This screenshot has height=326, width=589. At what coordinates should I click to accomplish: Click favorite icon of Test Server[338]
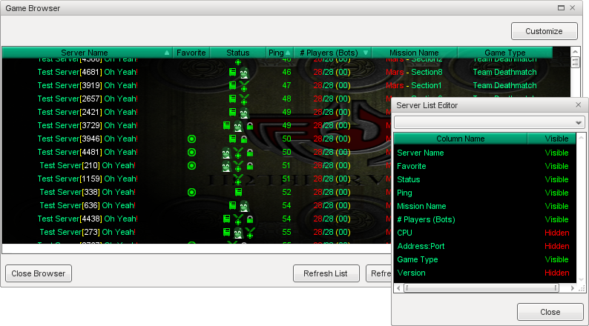191,193
